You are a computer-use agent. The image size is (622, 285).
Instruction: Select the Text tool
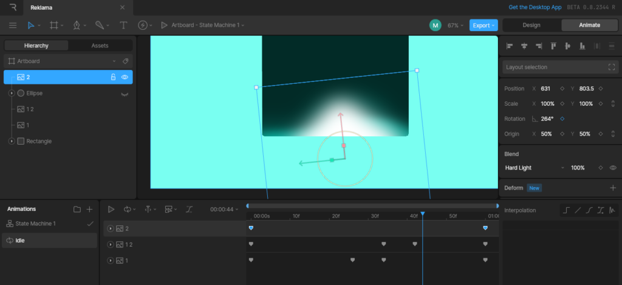tap(123, 26)
